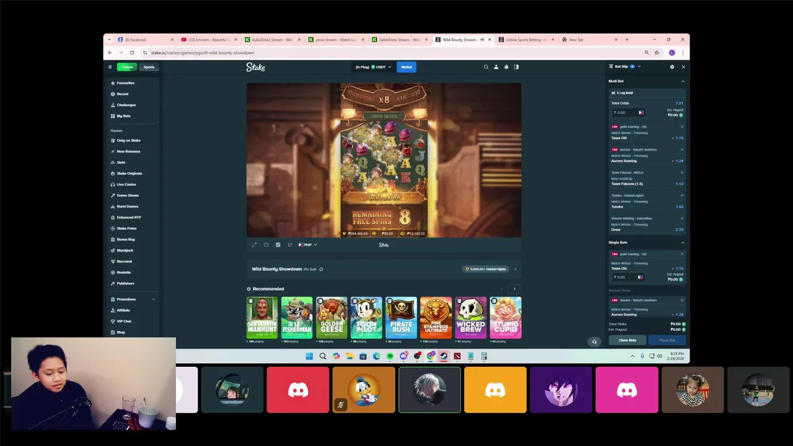Viewport: 793px width, 446px height.
Task: Collapse the Single Bets section
Action: [683, 243]
